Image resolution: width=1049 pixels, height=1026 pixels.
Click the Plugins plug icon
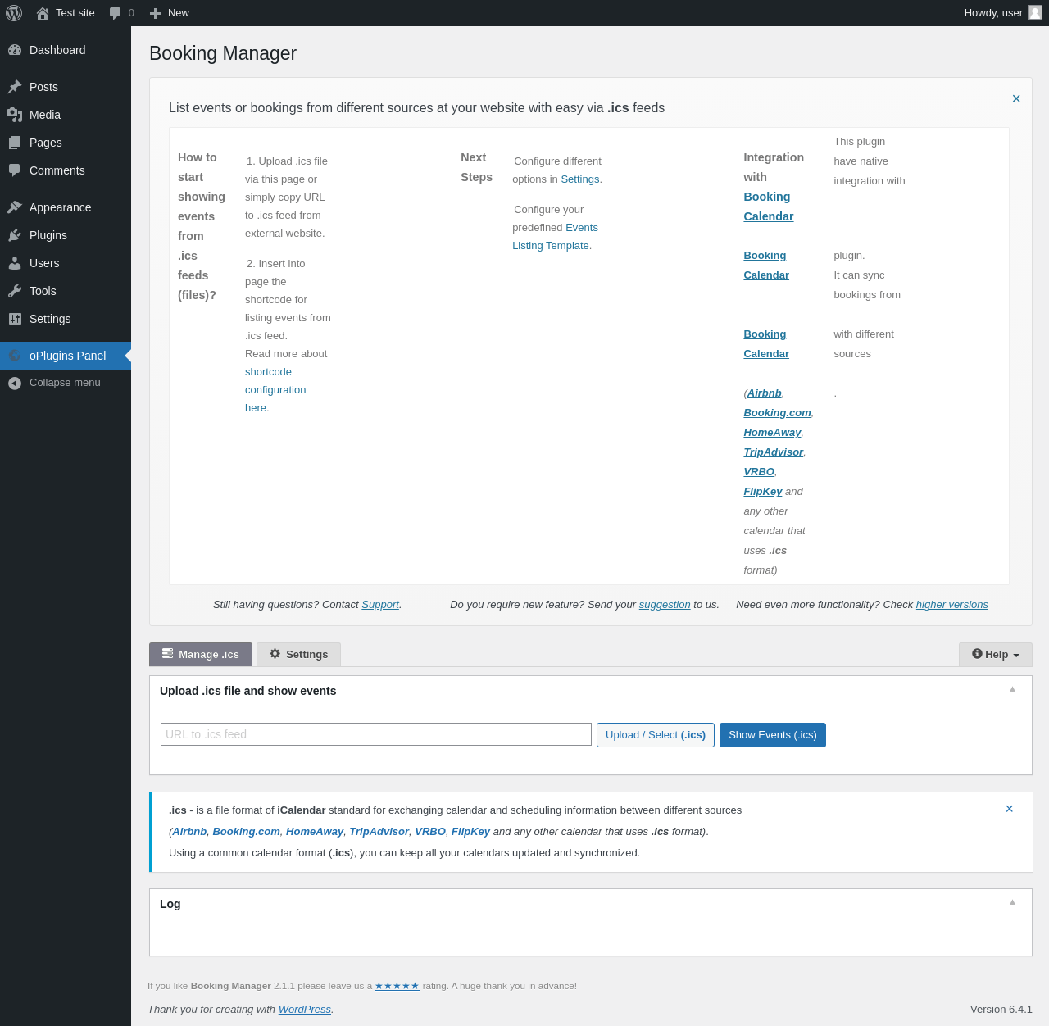15,235
